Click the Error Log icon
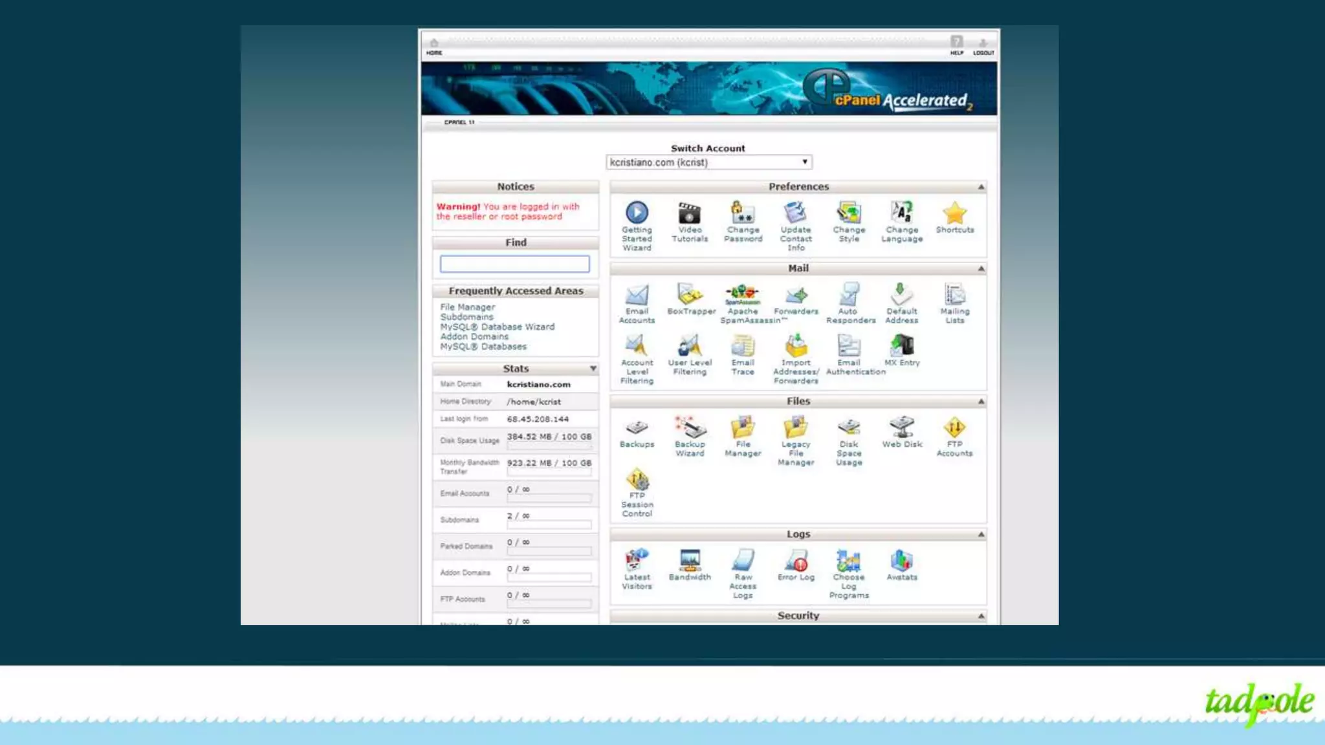 pos(796,561)
